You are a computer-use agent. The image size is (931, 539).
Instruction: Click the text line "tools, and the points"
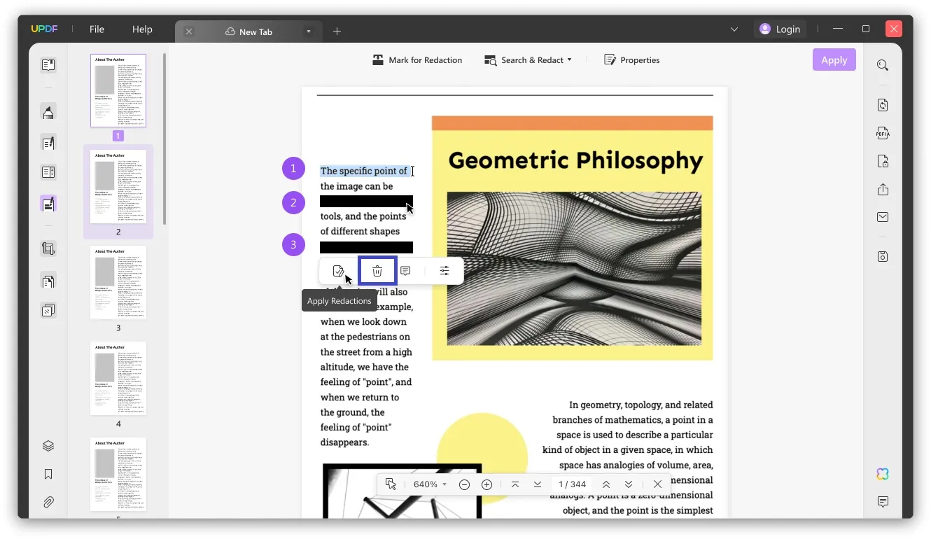[363, 216]
